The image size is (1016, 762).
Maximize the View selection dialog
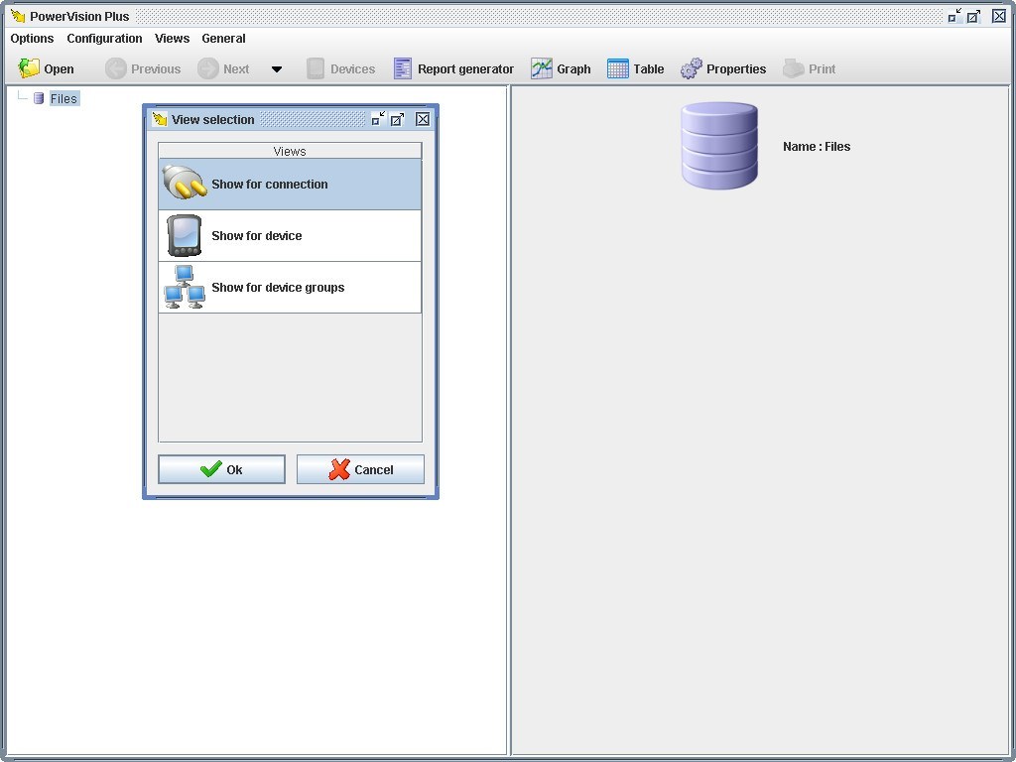[397, 119]
